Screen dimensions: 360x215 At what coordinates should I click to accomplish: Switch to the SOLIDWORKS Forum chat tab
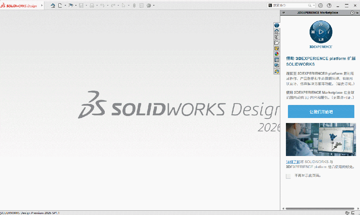point(277,66)
